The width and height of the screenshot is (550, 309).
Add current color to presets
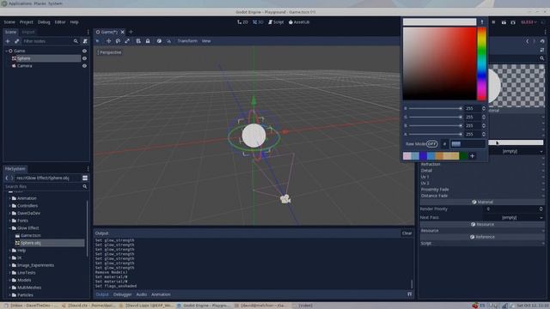(x=472, y=156)
